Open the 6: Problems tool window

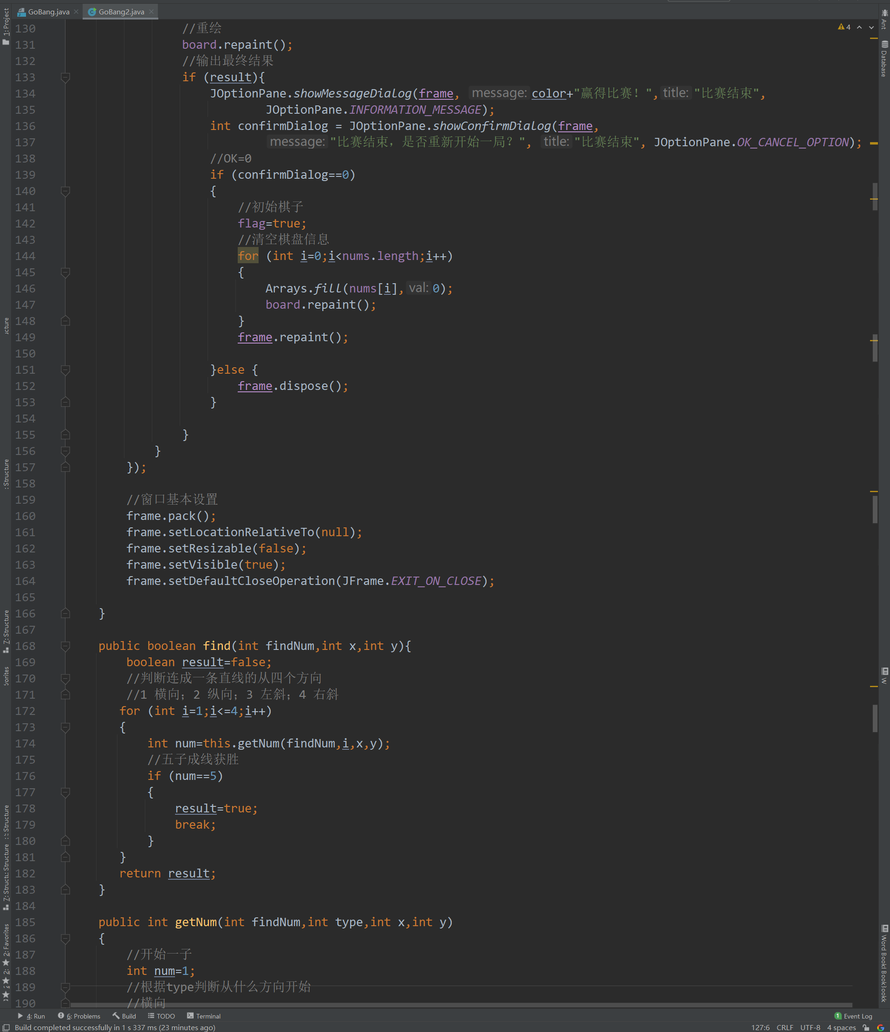(x=79, y=1016)
